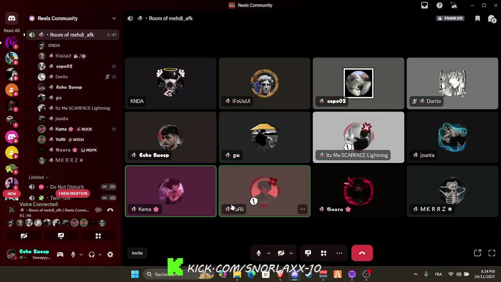This screenshot has width=501, height=282.
Task: Show the member list icon in header
Action: pyautogui.click(x=492, y=18)
